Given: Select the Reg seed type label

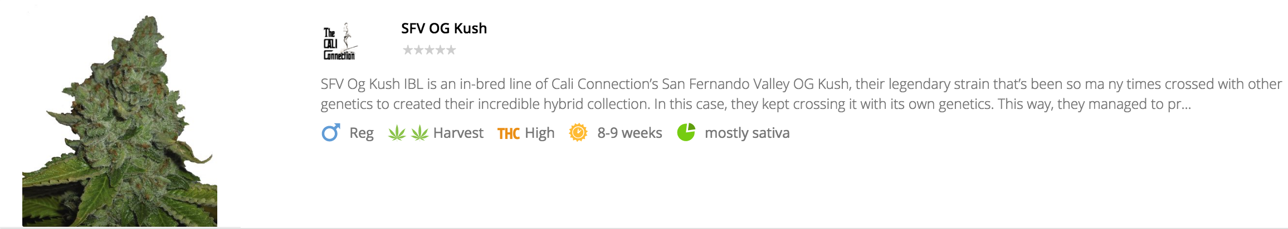Looking at the screenshot, I should tap(362, 133).
